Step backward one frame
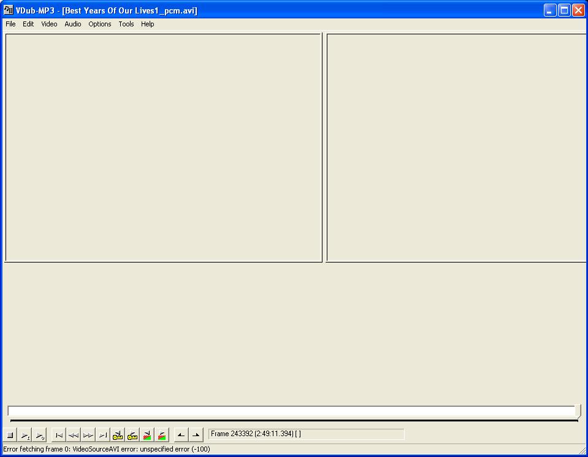This screenshot has width=588, height=457. point(74,436)
